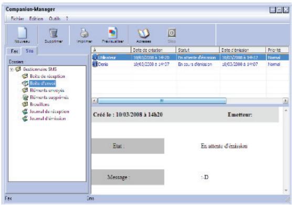Click the Normal priority cell for Denis

tap(274, 64)
